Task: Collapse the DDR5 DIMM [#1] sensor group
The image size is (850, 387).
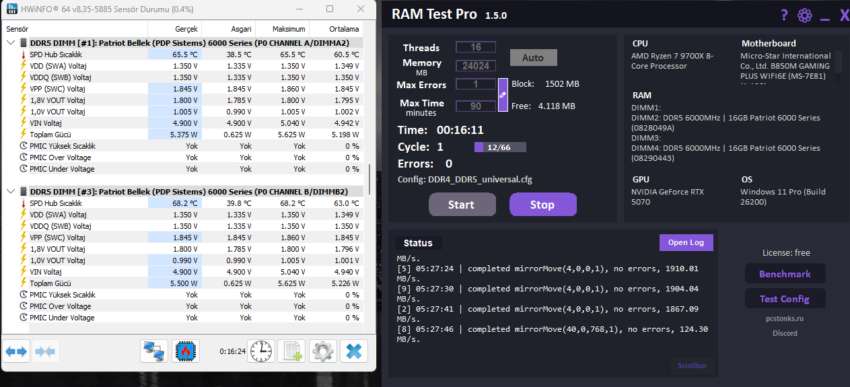Action: 10,42
